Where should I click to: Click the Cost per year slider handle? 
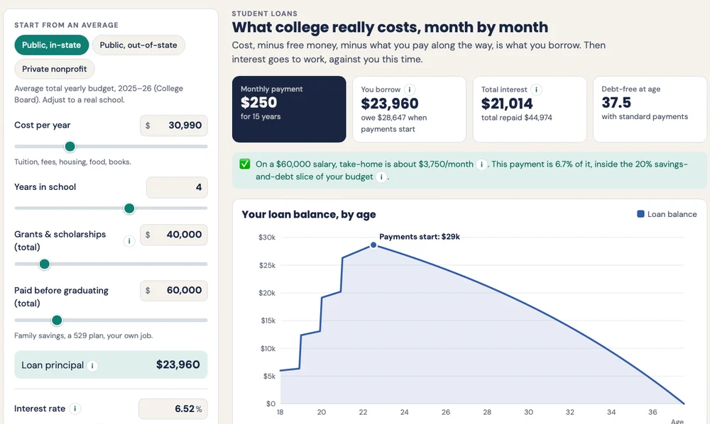(70, 147)
